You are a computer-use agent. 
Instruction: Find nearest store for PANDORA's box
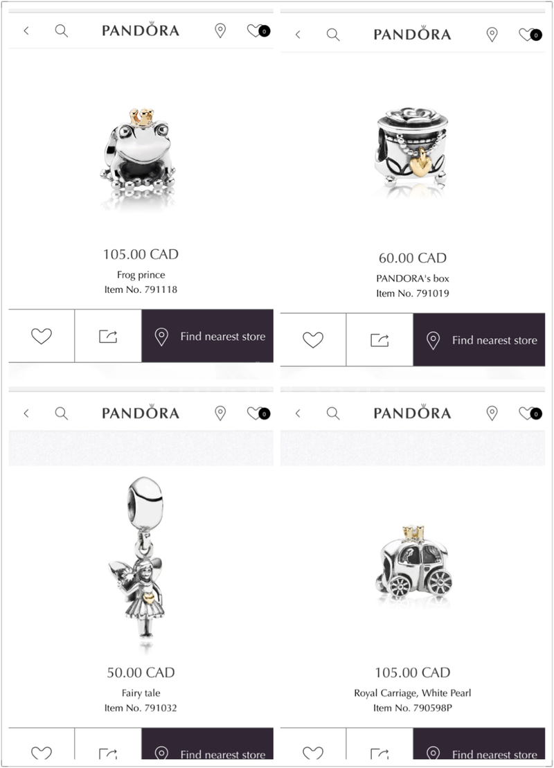pos(479,340)
